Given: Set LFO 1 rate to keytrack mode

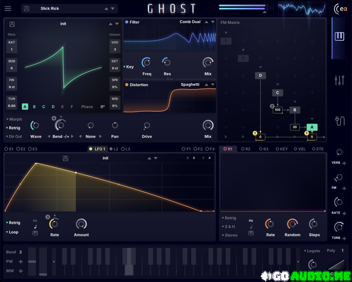Looking at the screenshot, I should coord(35,233).
